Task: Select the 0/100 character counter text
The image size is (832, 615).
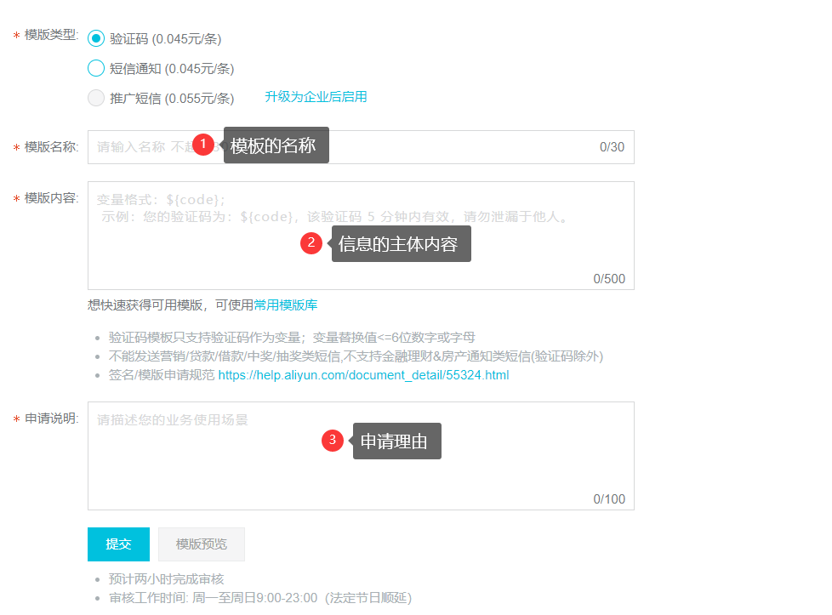Action: click(609, 498)
